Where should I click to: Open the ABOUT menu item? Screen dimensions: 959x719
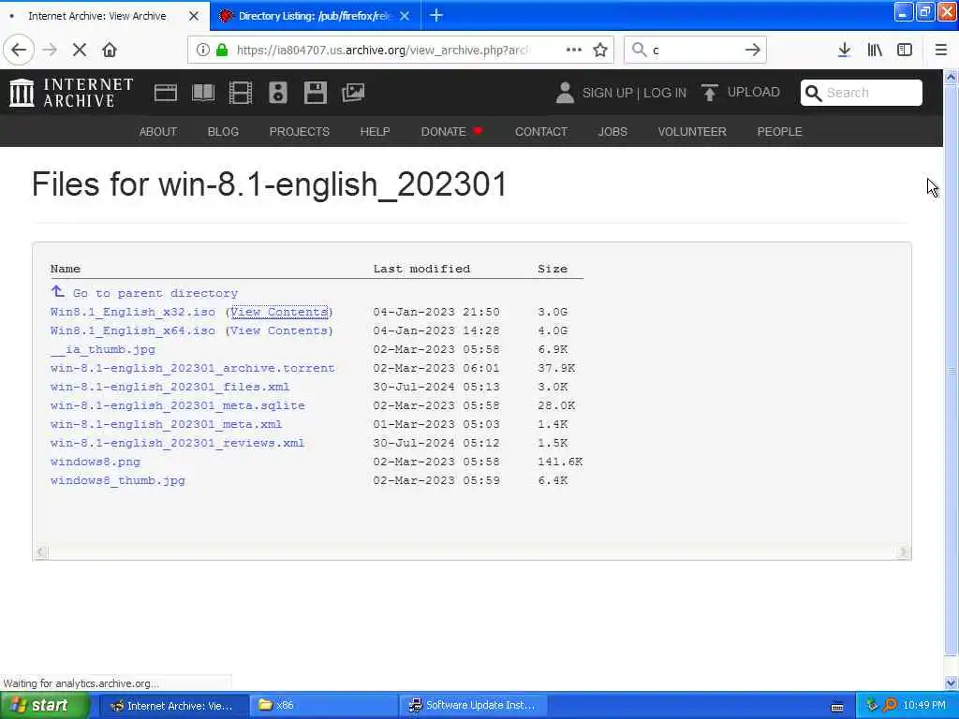157,131
